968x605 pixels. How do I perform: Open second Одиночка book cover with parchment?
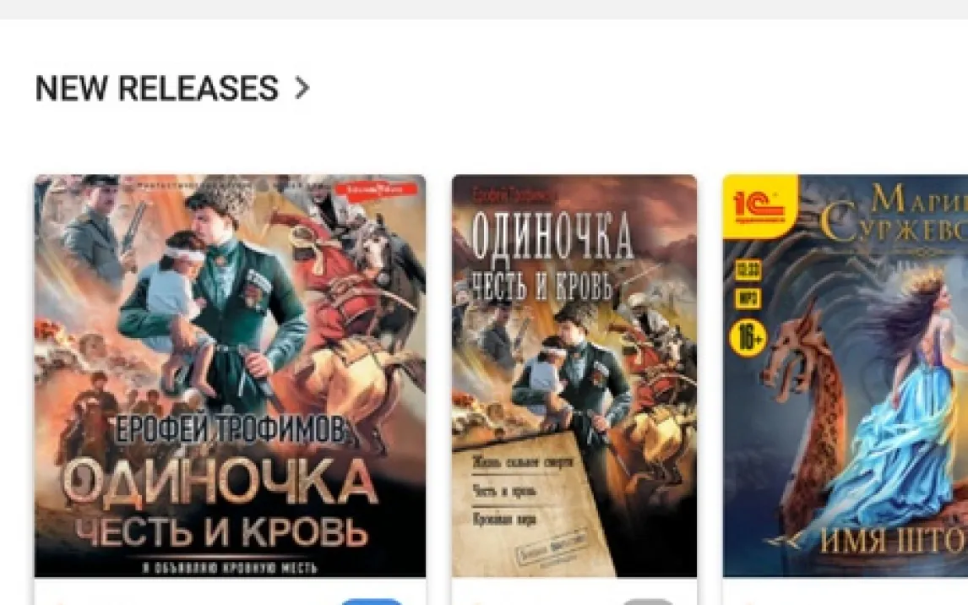coord(574,376)
